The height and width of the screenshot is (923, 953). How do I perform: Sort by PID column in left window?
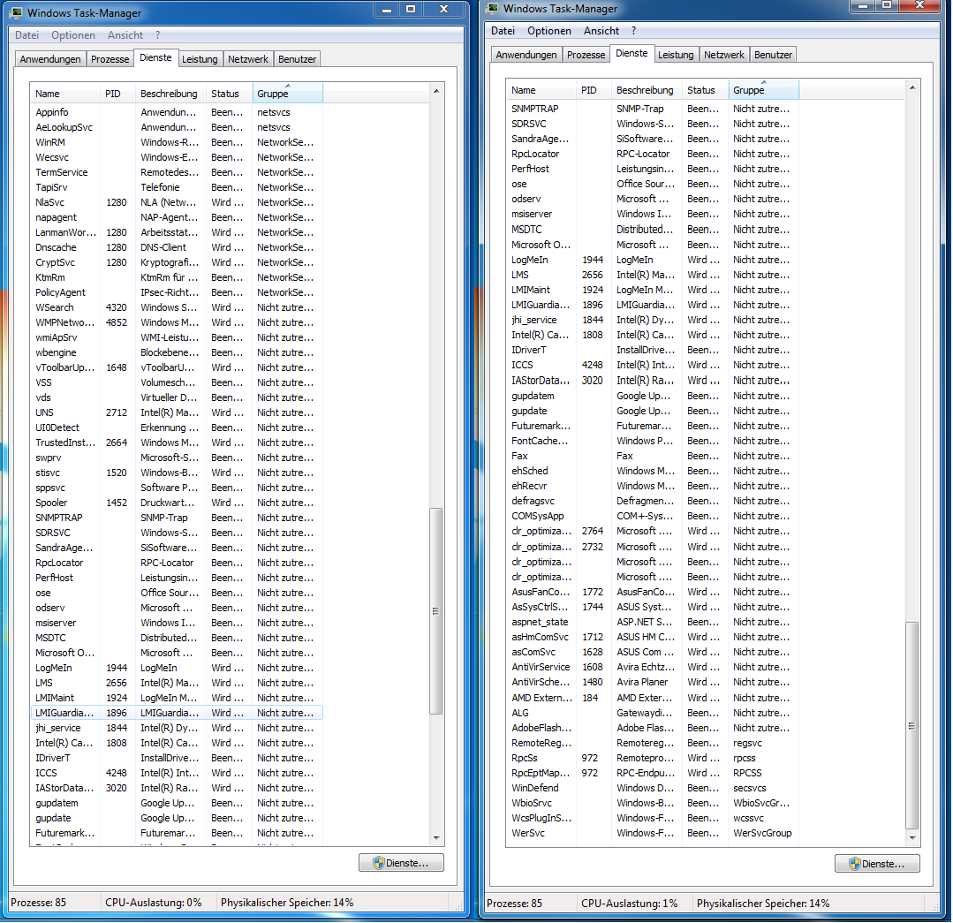point(117,94)
